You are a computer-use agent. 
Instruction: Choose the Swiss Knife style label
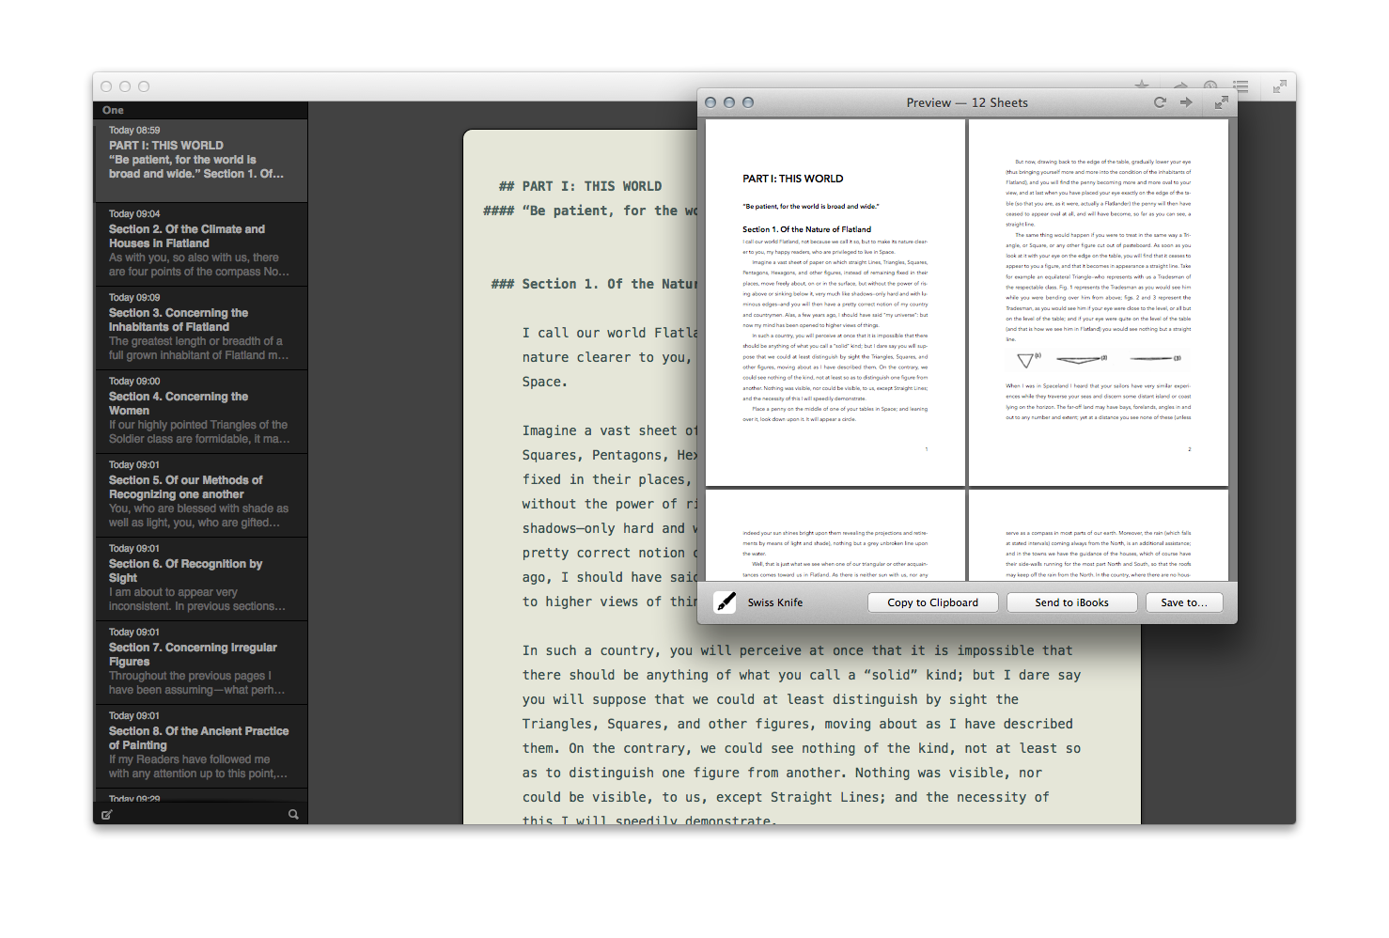coord(775,602)
